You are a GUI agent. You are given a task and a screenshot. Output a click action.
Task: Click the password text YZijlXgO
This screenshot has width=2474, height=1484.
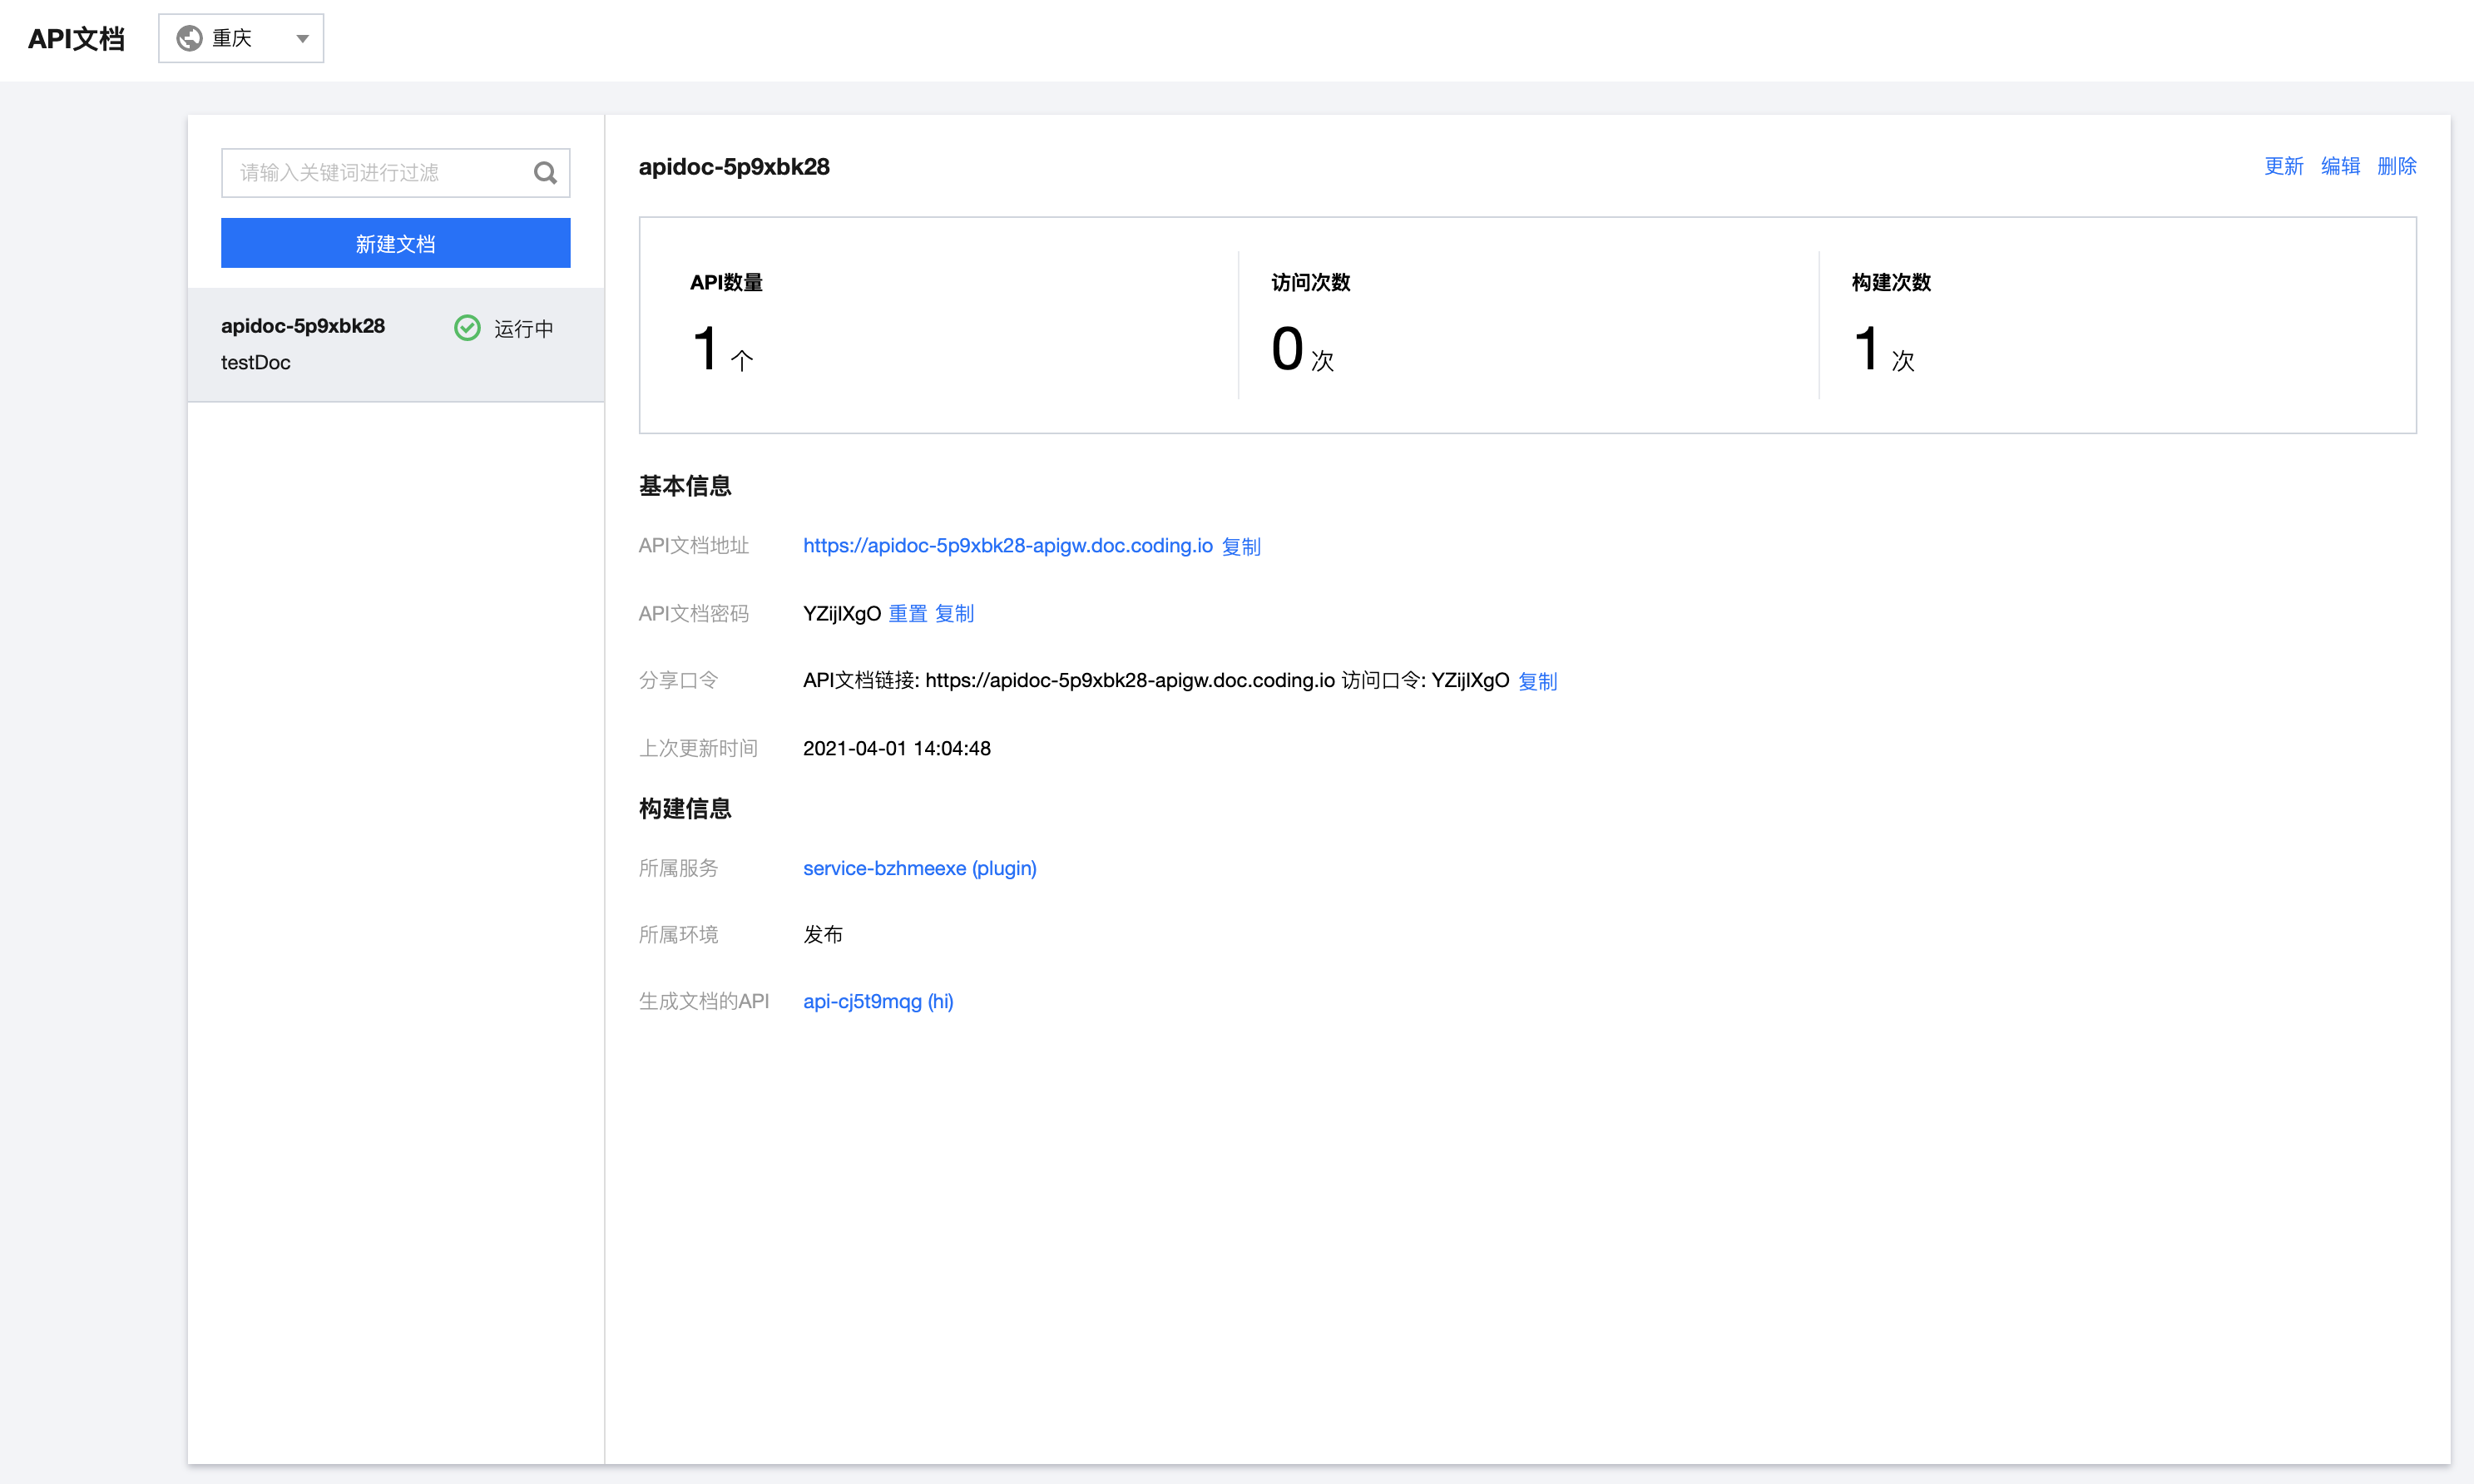point(842,614)
